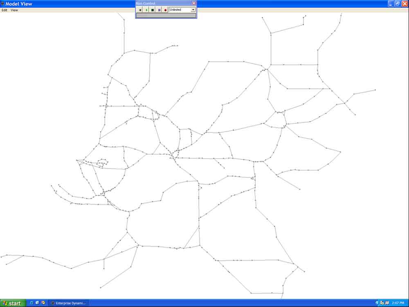Click the Unlimited combo box text field
The height and width of the screenshot is (307, 409).
coord(180,9)
